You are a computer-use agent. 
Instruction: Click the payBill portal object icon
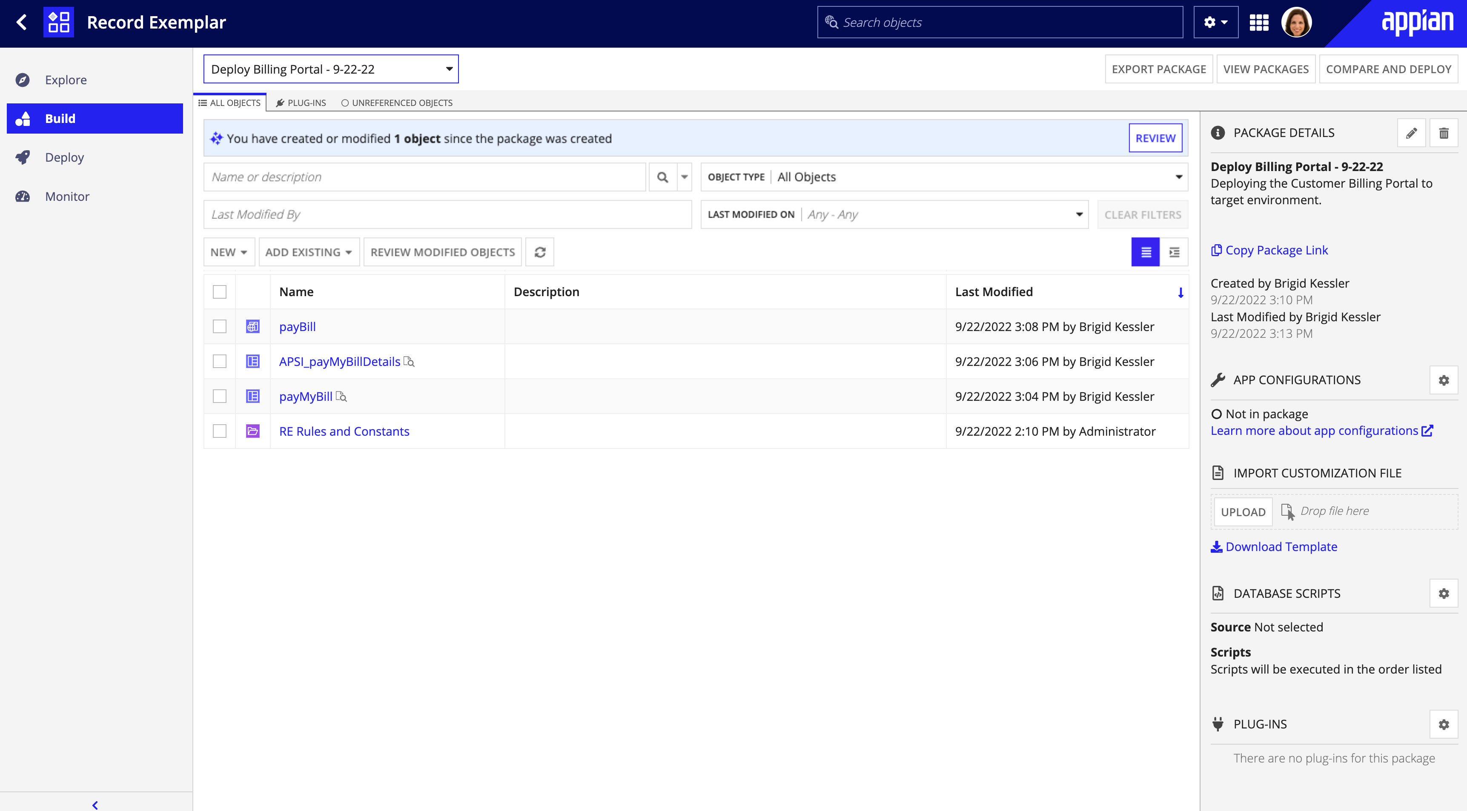(253, 327)
